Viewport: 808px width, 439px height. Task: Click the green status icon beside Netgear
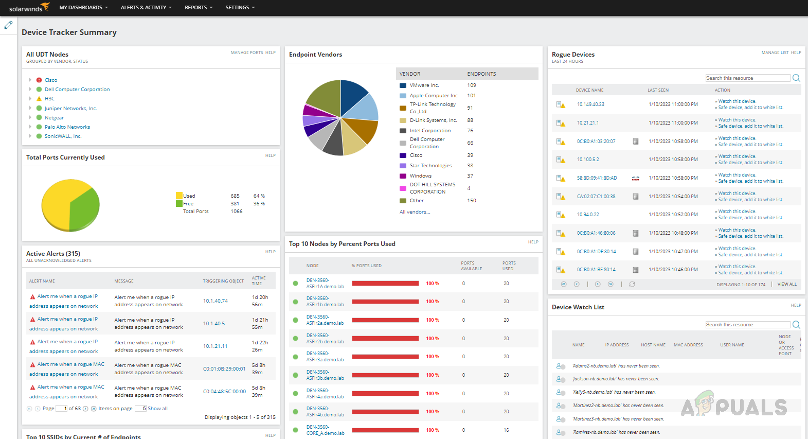pos(39,118)
